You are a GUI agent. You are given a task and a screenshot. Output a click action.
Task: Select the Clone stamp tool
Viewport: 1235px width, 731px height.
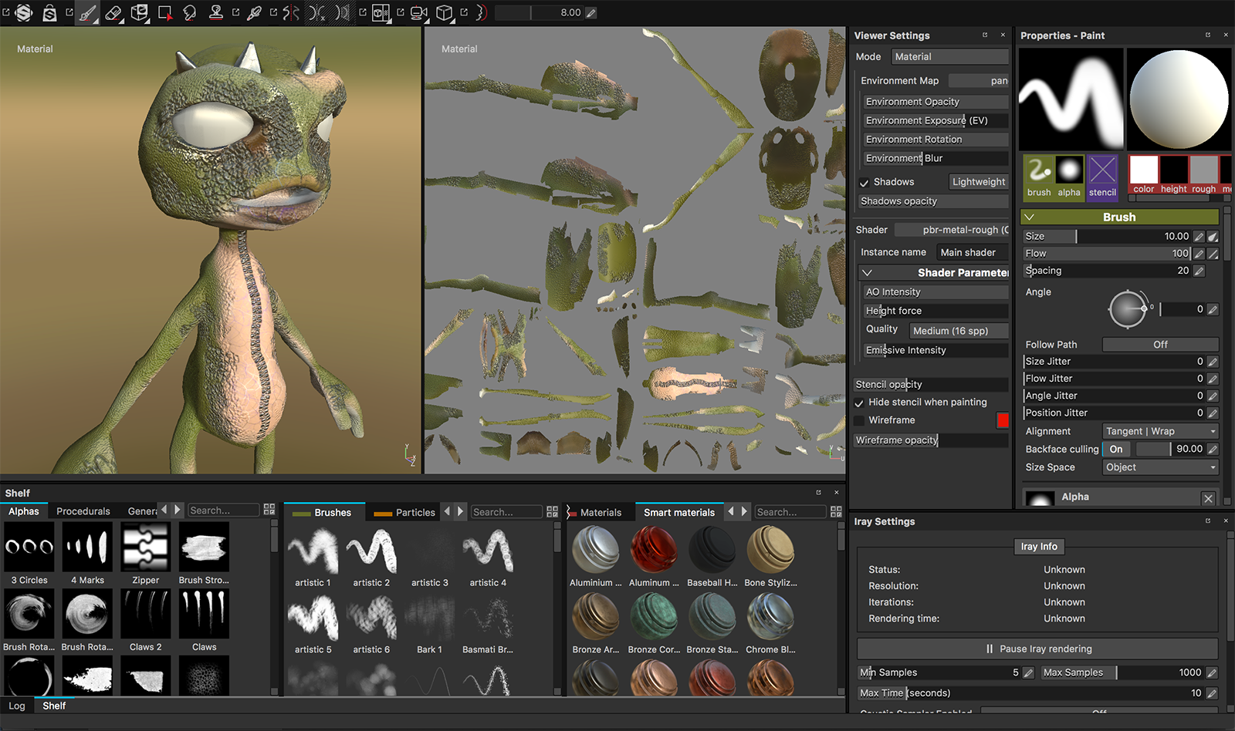point(217,12)
